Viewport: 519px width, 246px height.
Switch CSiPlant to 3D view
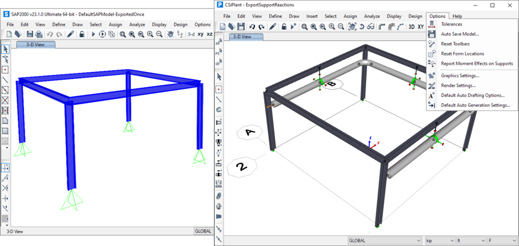411,27
